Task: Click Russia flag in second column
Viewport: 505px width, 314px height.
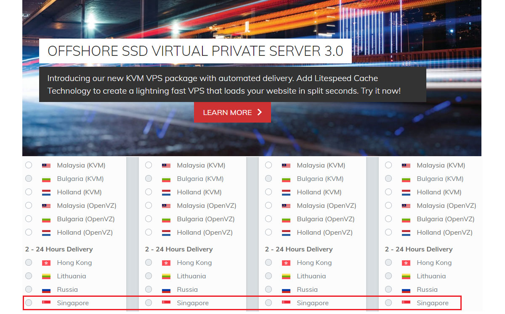Action: coord(166,290)
